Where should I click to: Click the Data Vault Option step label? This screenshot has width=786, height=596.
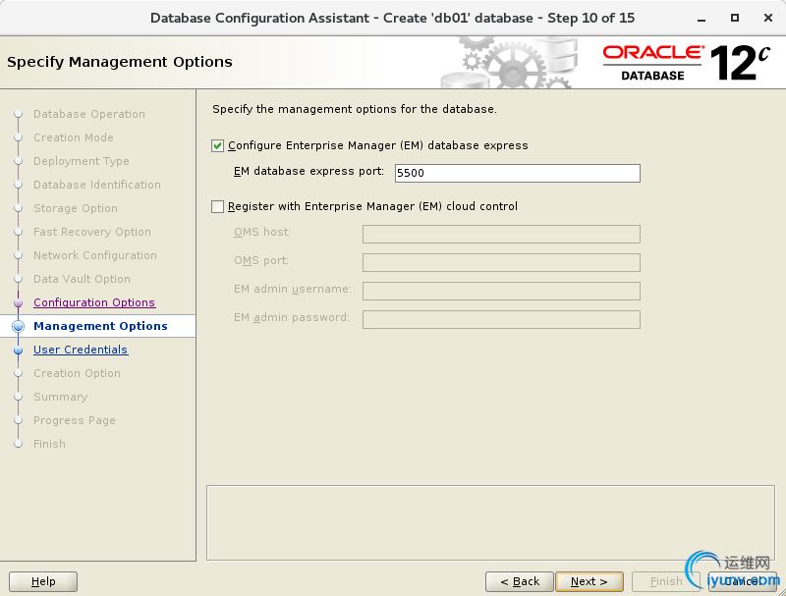point(82,279)
